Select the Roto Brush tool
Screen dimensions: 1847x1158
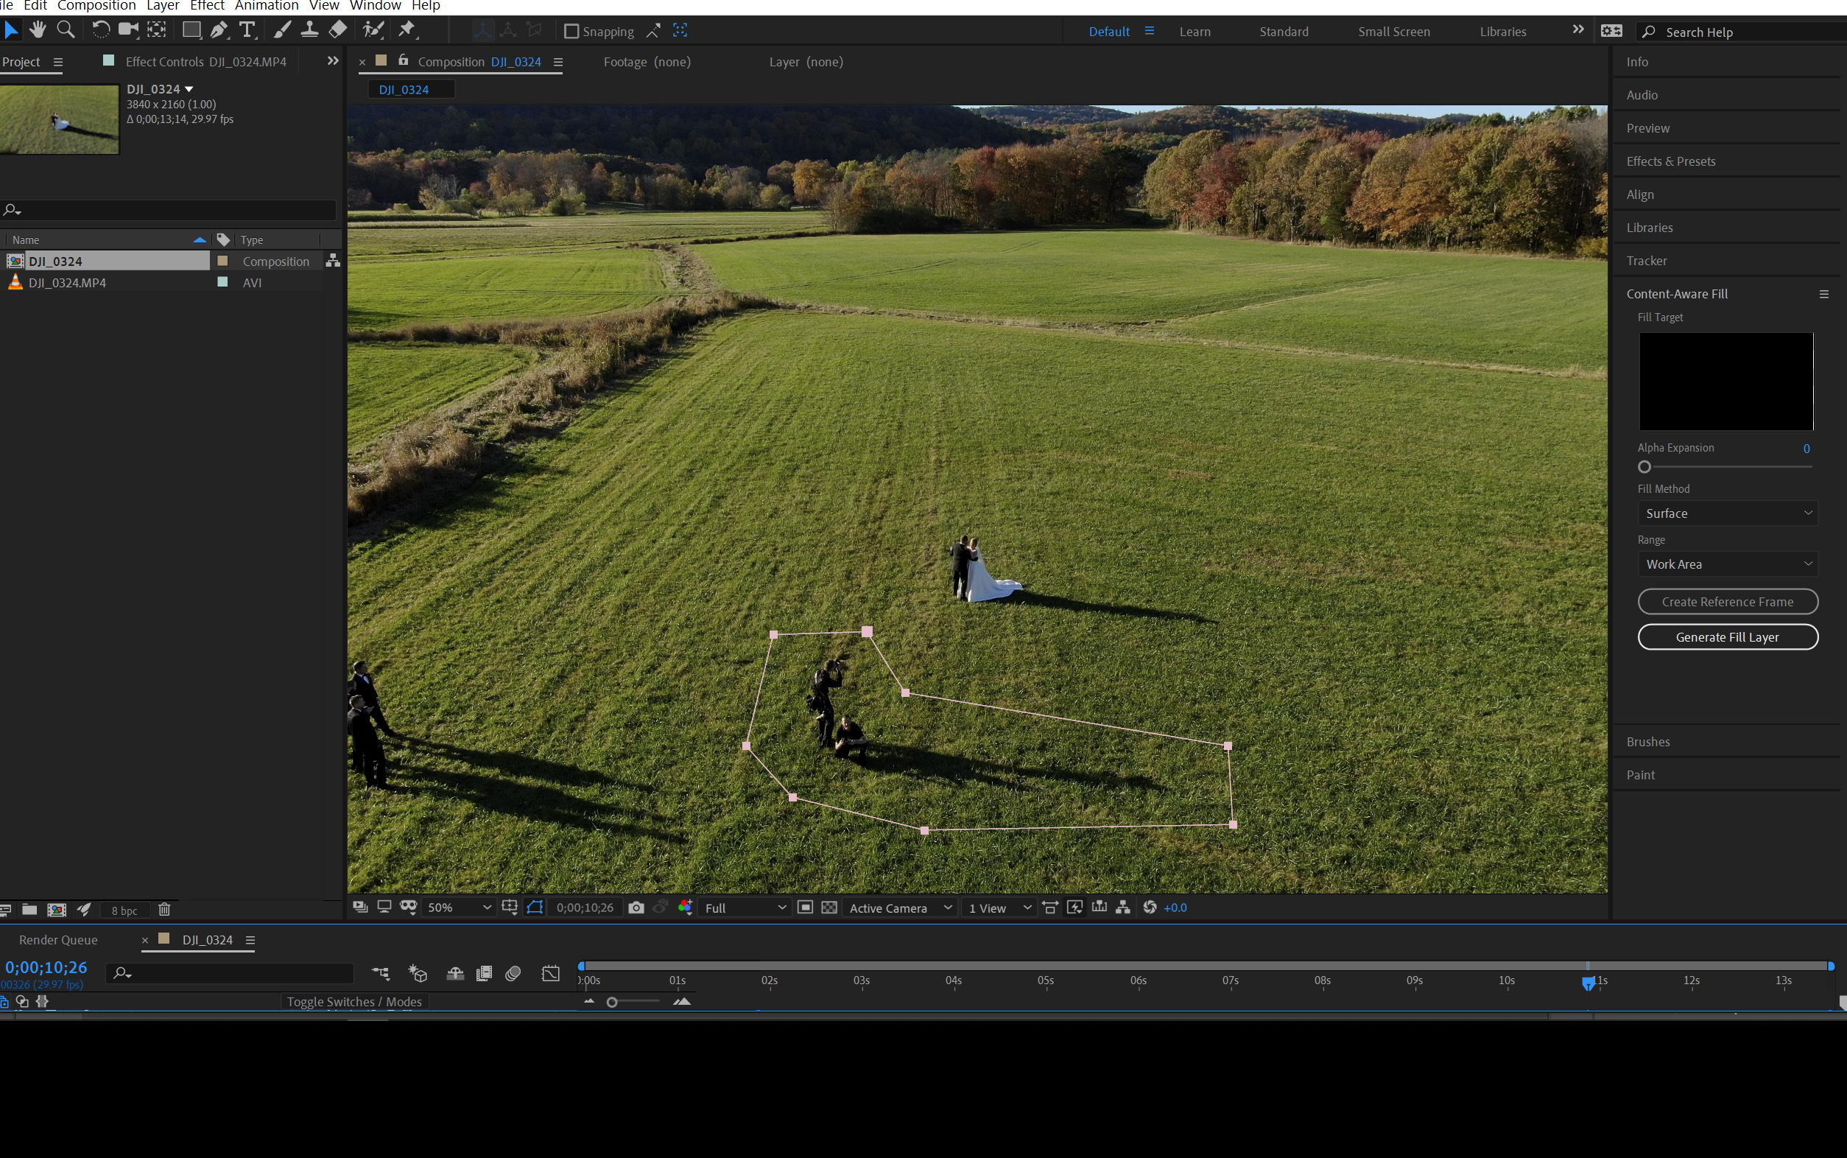click(x=373, y=29)
